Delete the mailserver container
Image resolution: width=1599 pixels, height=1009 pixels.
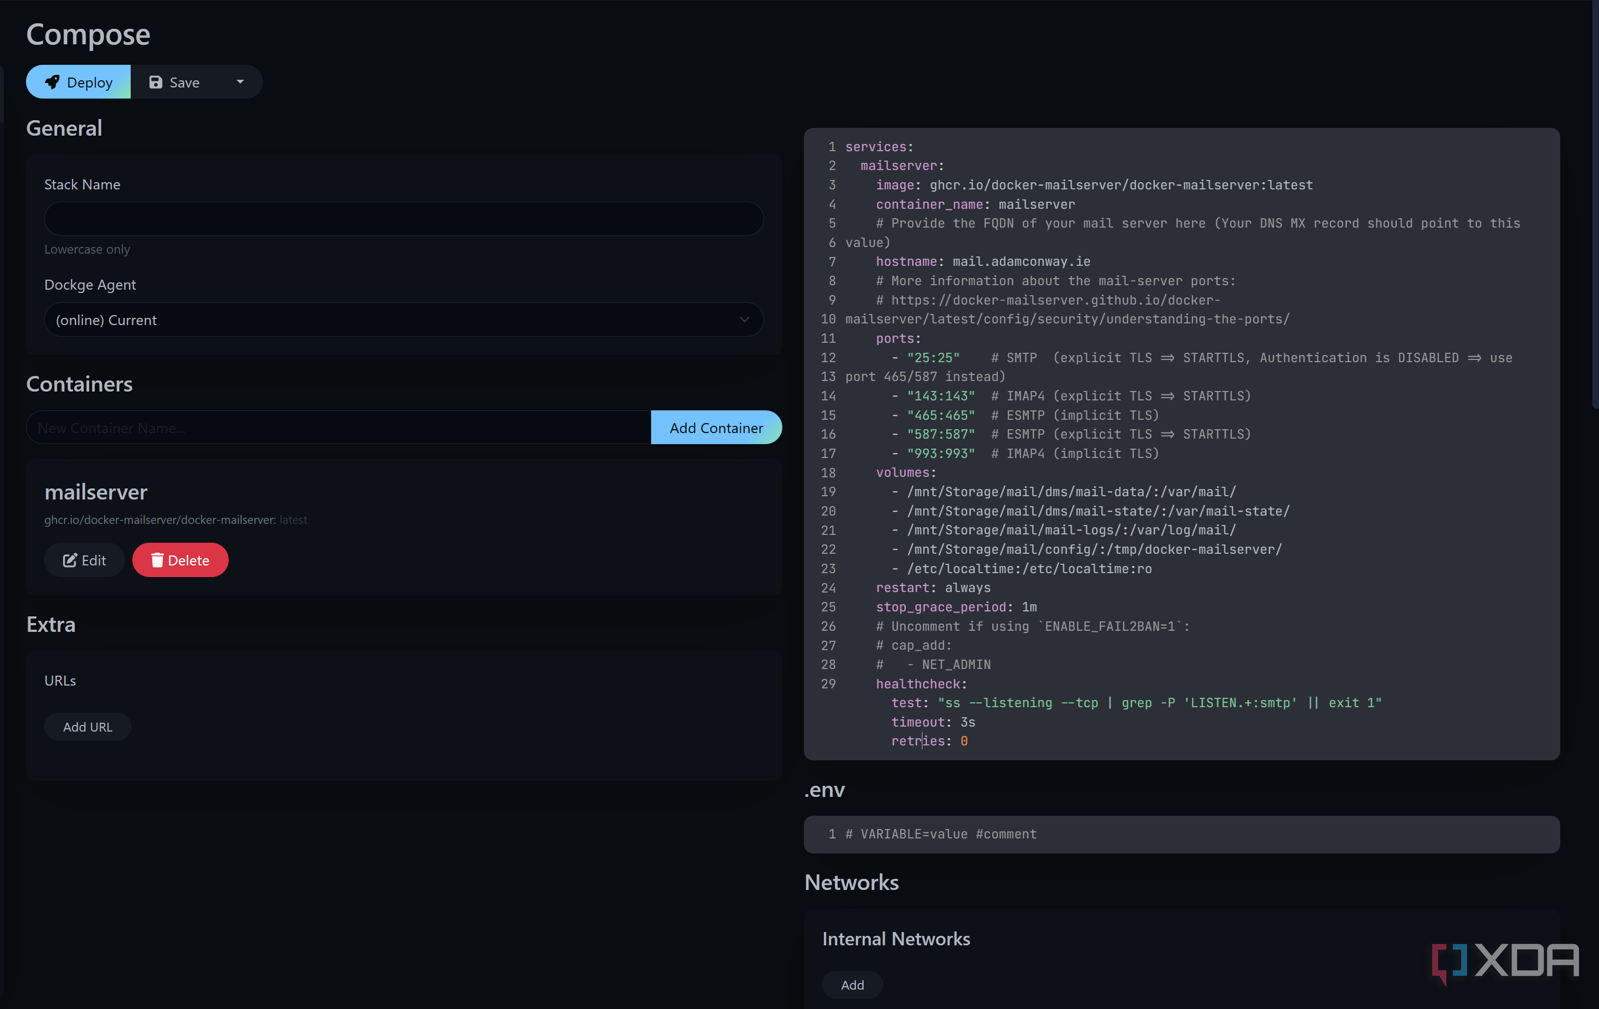tap(180, 559)
